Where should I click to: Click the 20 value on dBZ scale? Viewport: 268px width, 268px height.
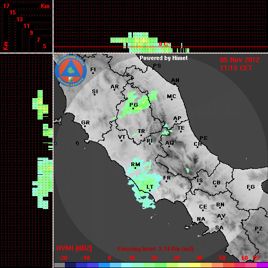tap(154, 258)
